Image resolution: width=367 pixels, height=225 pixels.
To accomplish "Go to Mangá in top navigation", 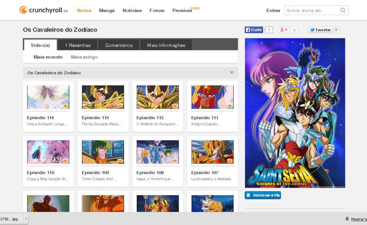I will pos(107,11).
